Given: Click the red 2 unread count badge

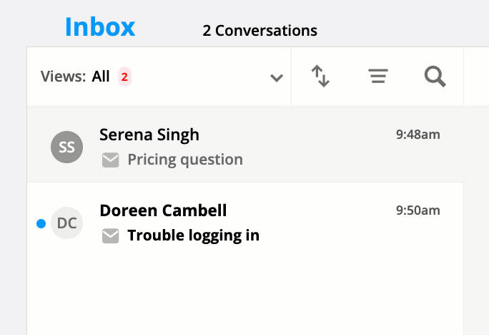Looking at the screenshot, I should click(124, 77).
